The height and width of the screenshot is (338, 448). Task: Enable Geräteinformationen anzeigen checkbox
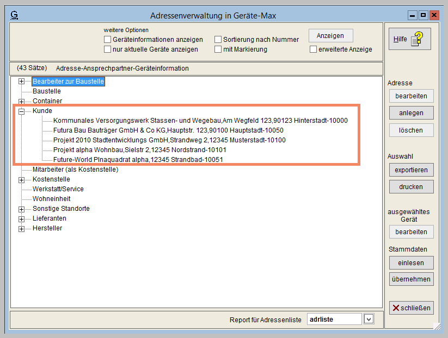(x=108, y=40)
